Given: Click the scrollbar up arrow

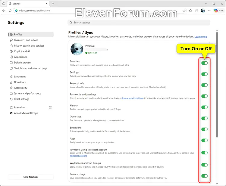Looking at the screenshot, I should 217,30.
